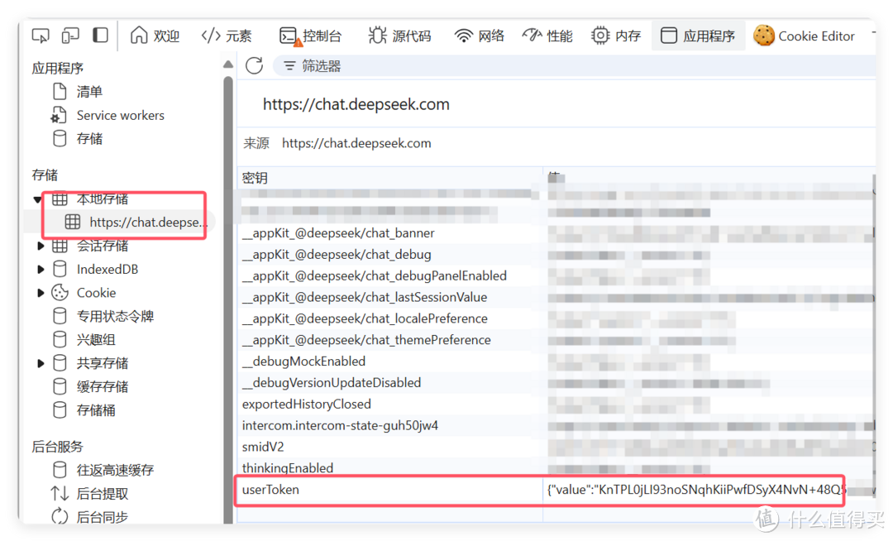Open Service workers in sidebar
Image resolution: width=893 pixels, height=541 pixels.
tap(120, 115)
